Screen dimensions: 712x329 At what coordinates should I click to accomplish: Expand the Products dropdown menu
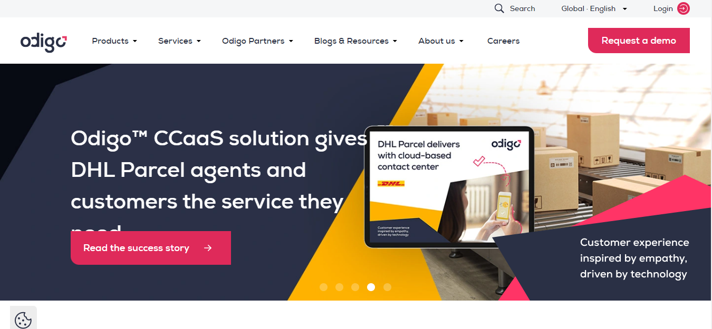point(114,41)
